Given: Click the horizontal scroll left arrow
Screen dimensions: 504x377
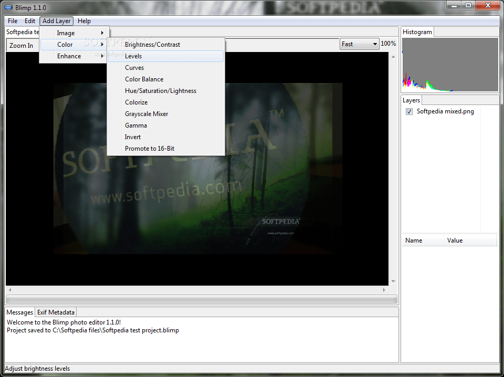Looking at the screenshot, I should coord(9,290).
